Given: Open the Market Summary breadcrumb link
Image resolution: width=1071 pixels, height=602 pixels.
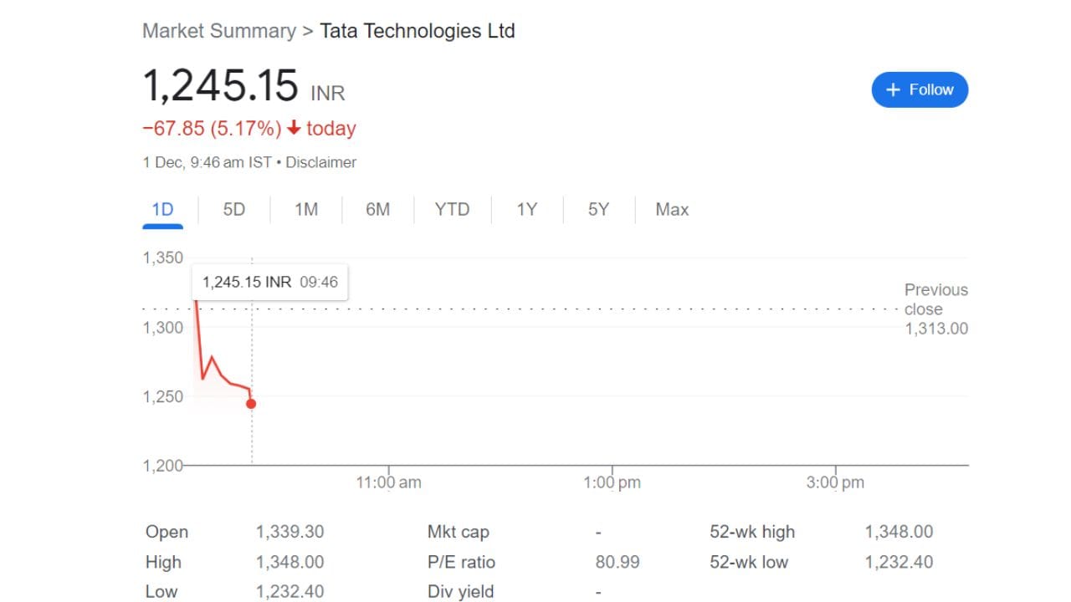Looking at the screenshot, I should (x=219, y=32).
